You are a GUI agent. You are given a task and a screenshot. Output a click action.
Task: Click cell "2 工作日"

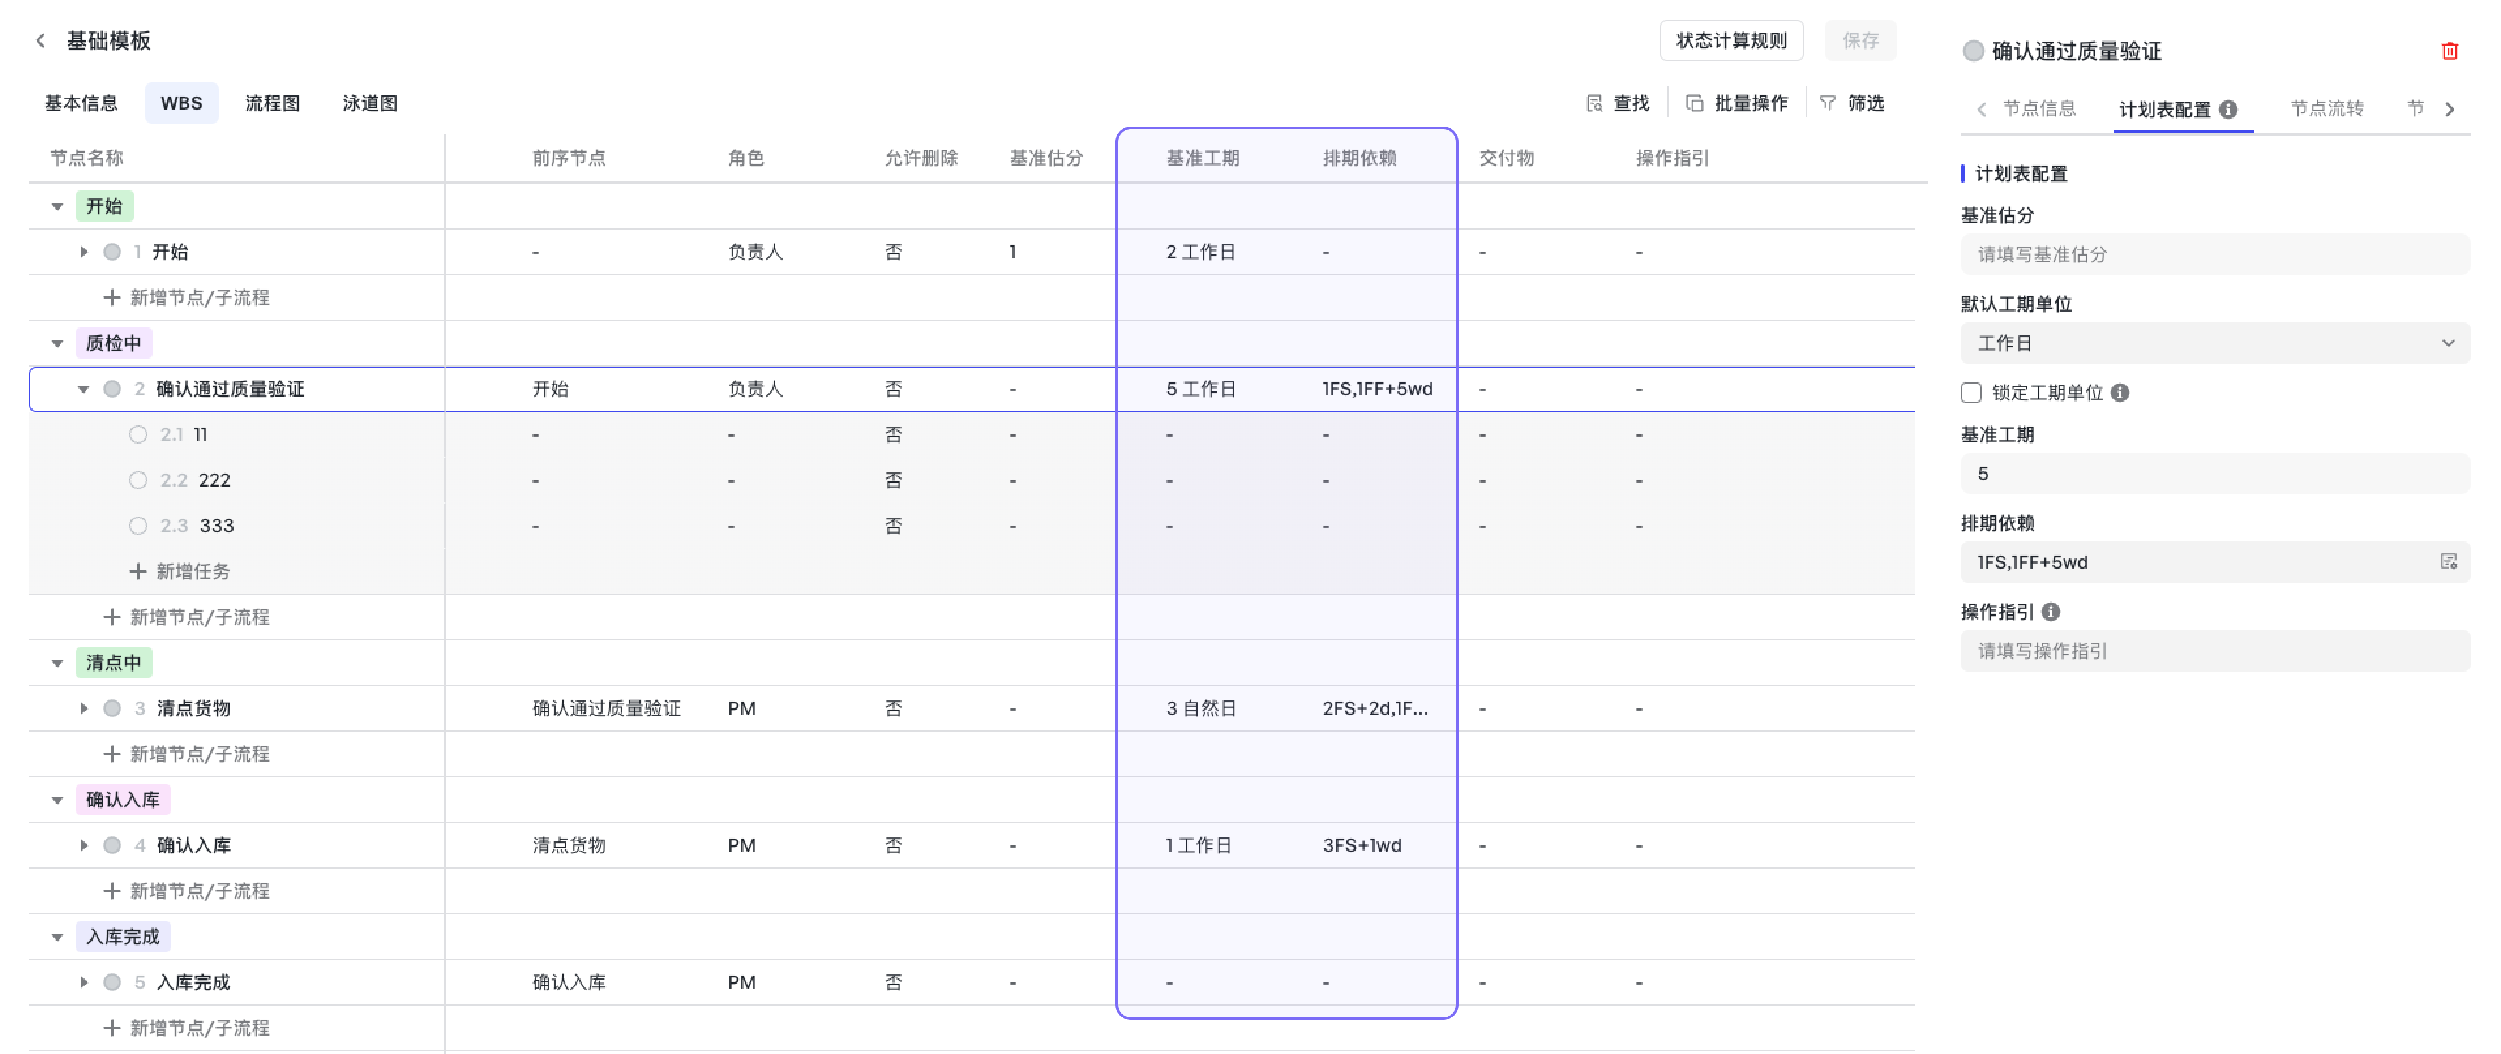(1201, 252)
